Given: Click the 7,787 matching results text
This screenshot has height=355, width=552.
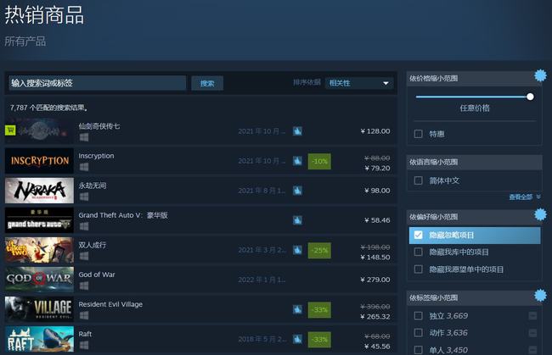Looking at the screenshot, I should pos(49,108).
